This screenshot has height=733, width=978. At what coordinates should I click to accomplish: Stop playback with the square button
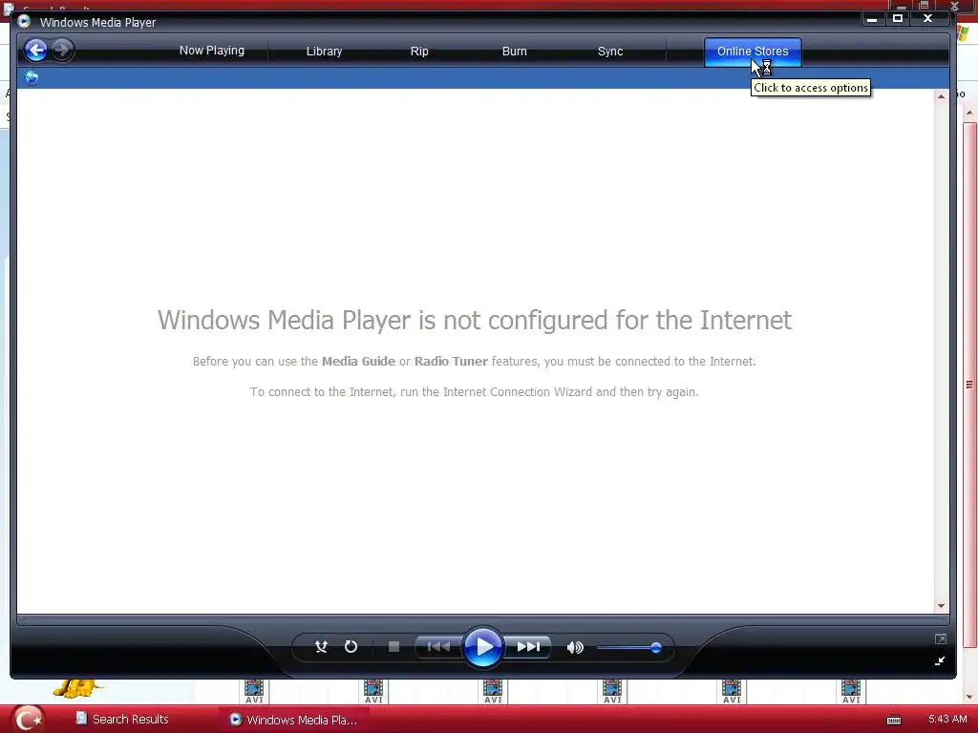[393, 647]
